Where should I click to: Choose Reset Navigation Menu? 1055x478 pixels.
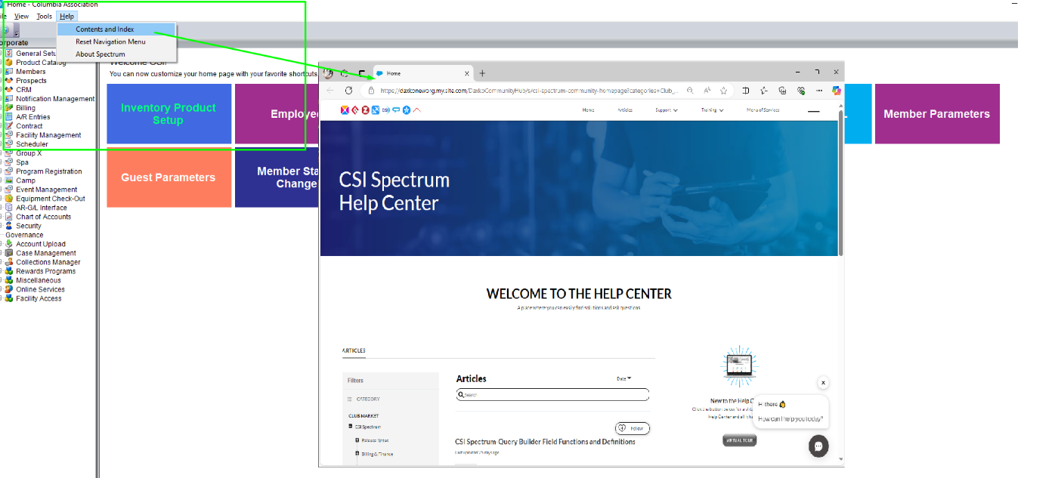[117, 42]
